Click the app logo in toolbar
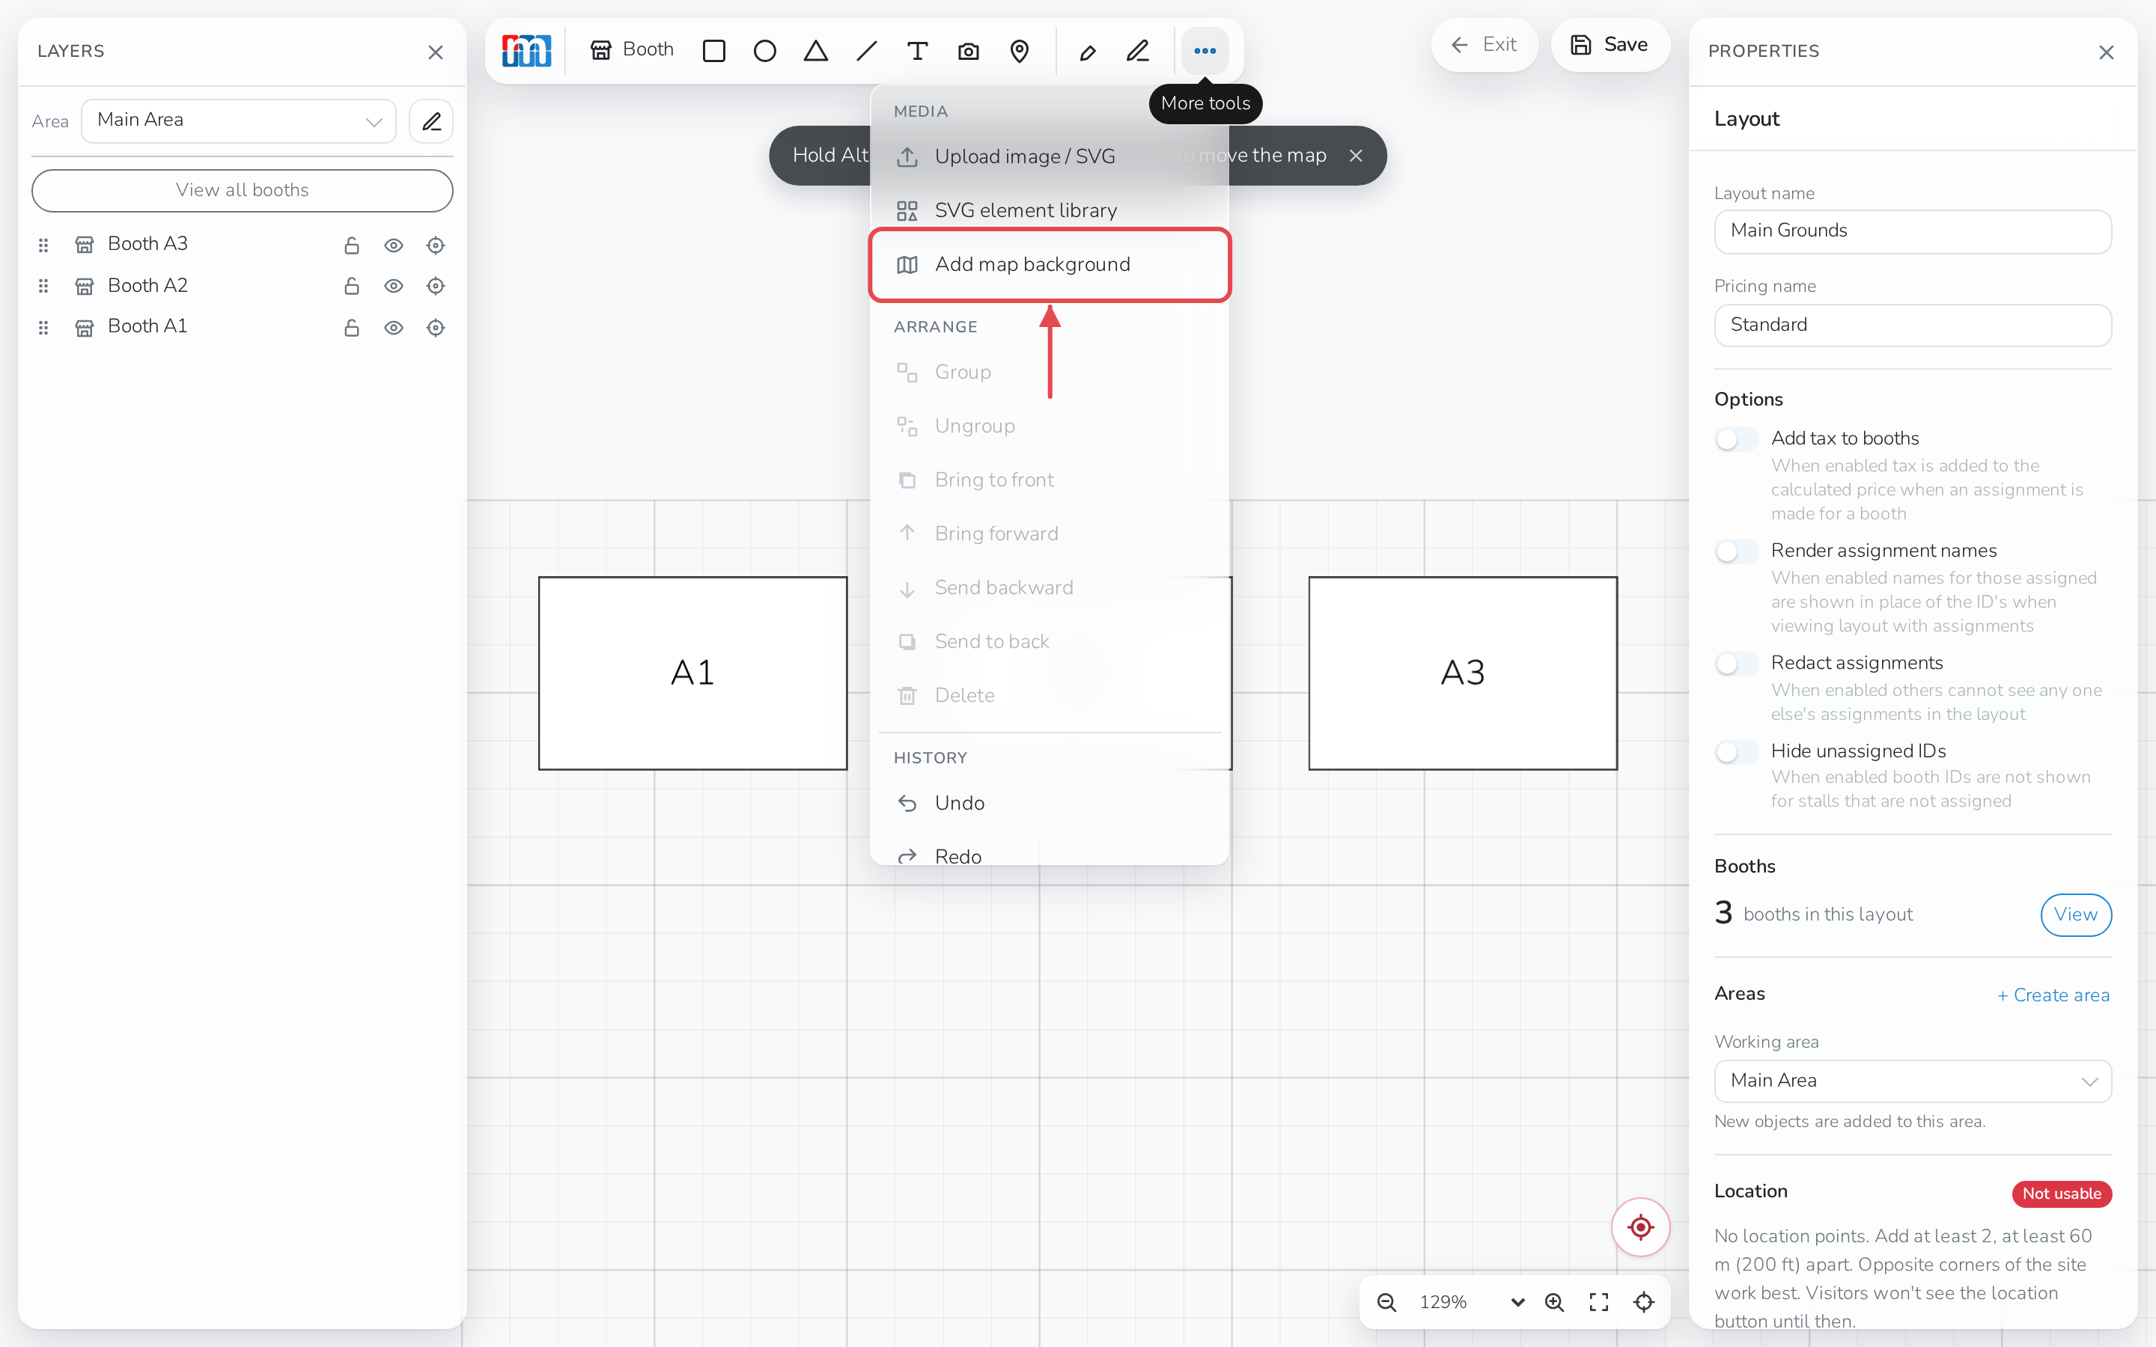This screenshot has width=2156, height=1347. point(526,51)
